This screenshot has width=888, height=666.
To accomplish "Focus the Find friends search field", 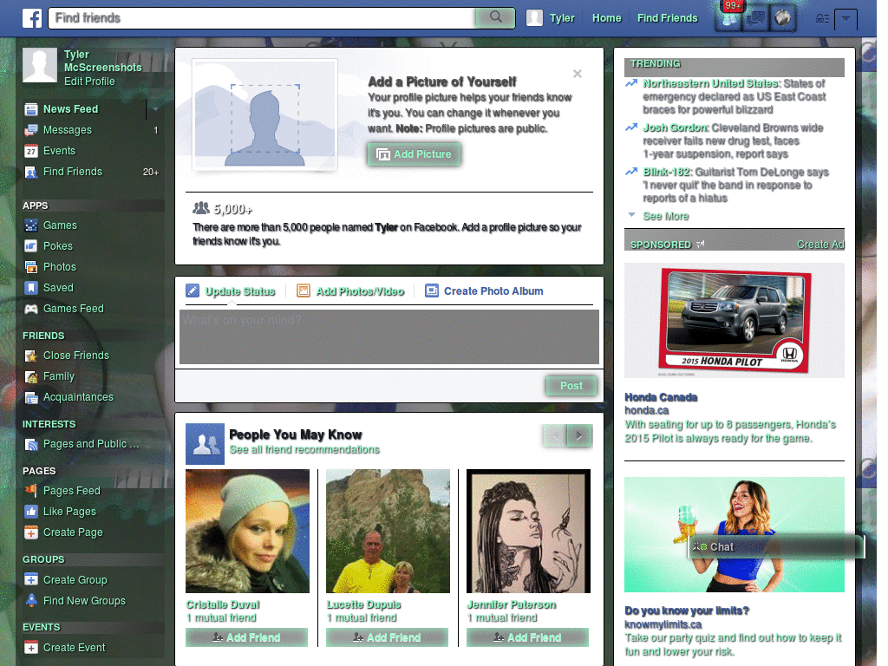I will [x=262, y=18].
